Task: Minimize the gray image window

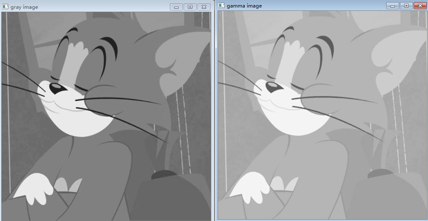Action: [x=176, y=7]
